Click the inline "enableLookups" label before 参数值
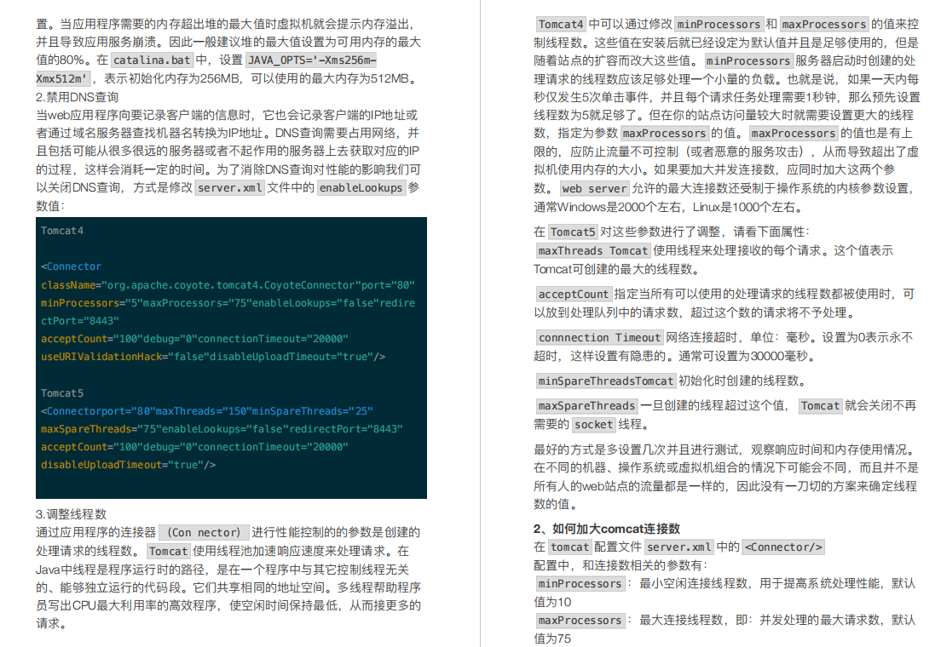This screenshot has width=941, height=647. pyautogui.click(x=361, y=187)
